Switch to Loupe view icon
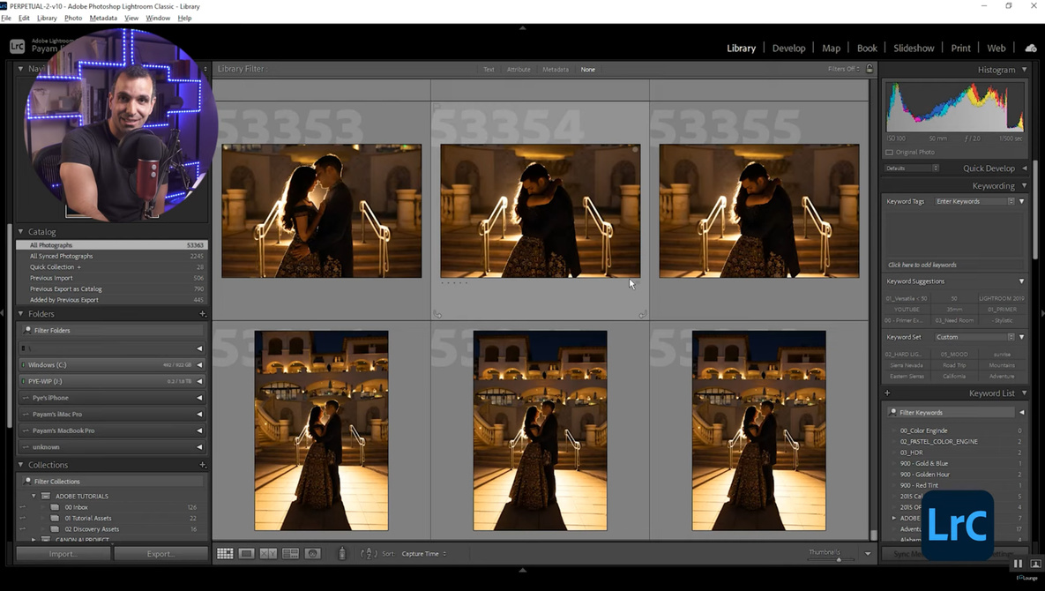1045x591 pixels. click(x=247, y=554)
